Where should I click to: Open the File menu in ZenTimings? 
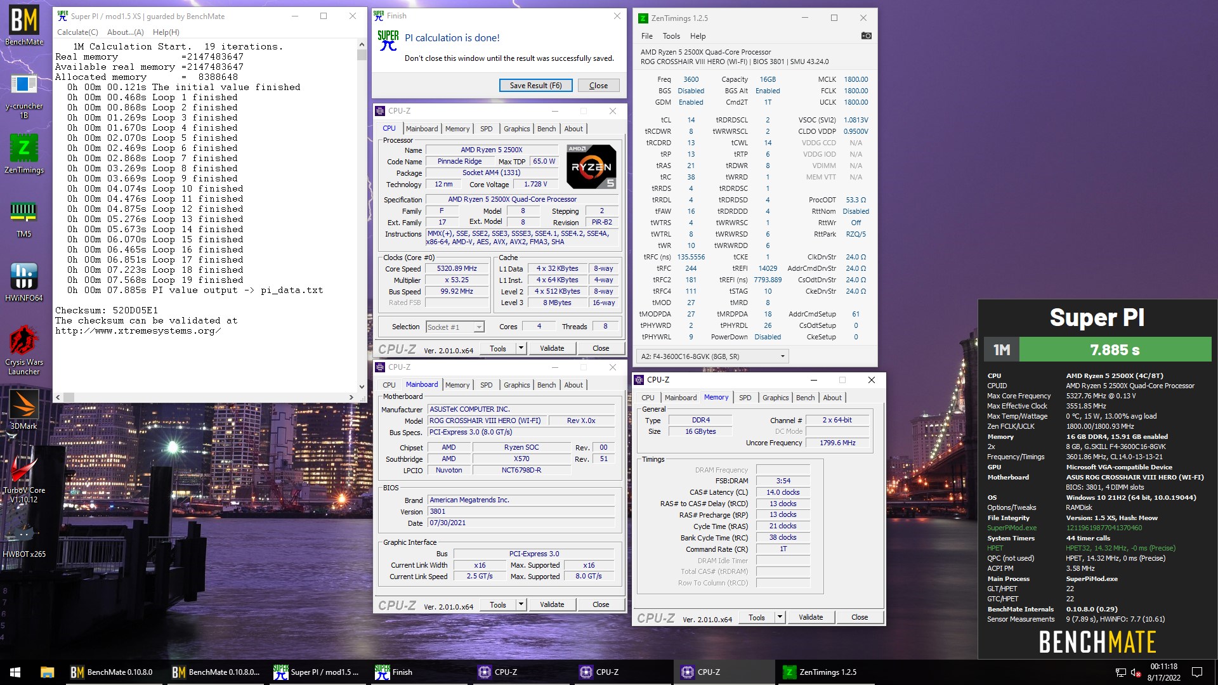point(647,36)
